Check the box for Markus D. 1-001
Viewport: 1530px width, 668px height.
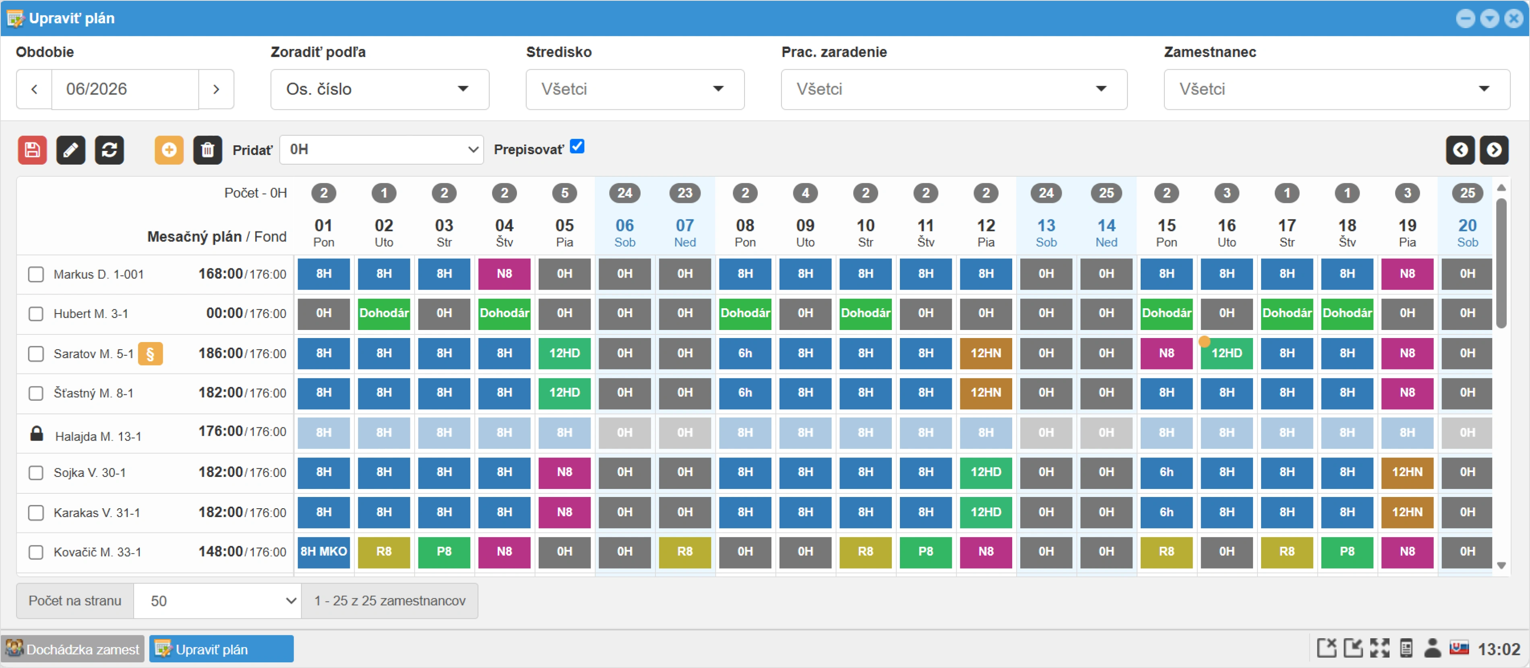tap(36, 274)
